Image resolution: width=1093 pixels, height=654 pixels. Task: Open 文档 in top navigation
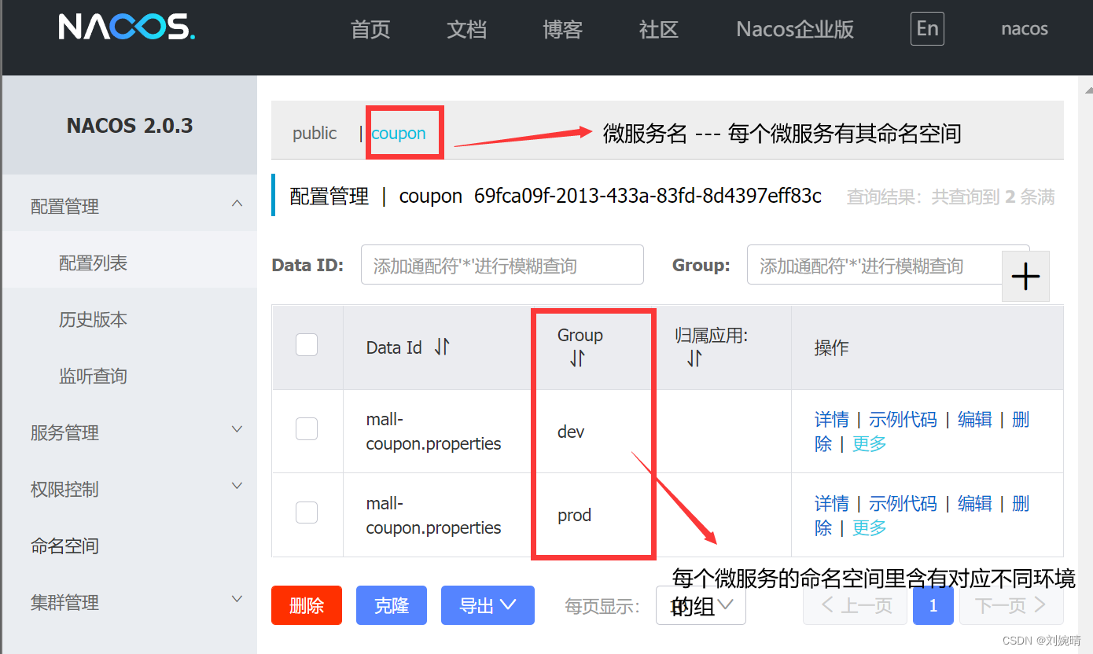[x=467, y=30]
